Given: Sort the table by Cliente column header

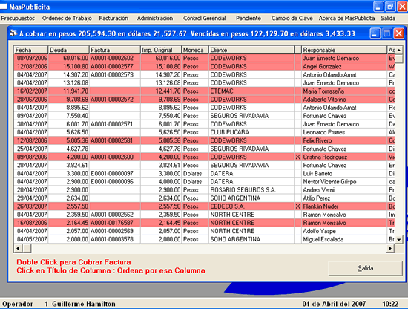Looking at the screenshot, I should tap(251, 50).
